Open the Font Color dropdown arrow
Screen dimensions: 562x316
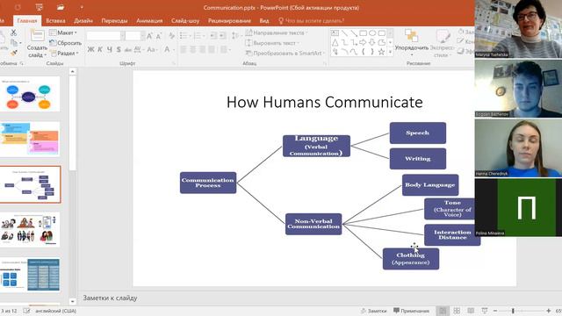tap(174, 49)
